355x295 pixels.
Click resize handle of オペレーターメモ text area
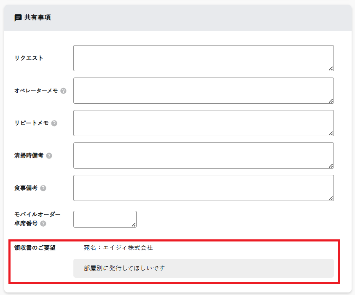331,101
